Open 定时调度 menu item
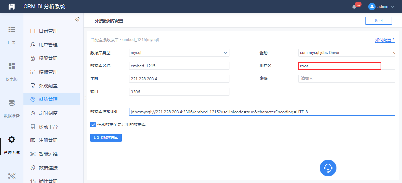This screenshot has width=402, height=183. 52,113
